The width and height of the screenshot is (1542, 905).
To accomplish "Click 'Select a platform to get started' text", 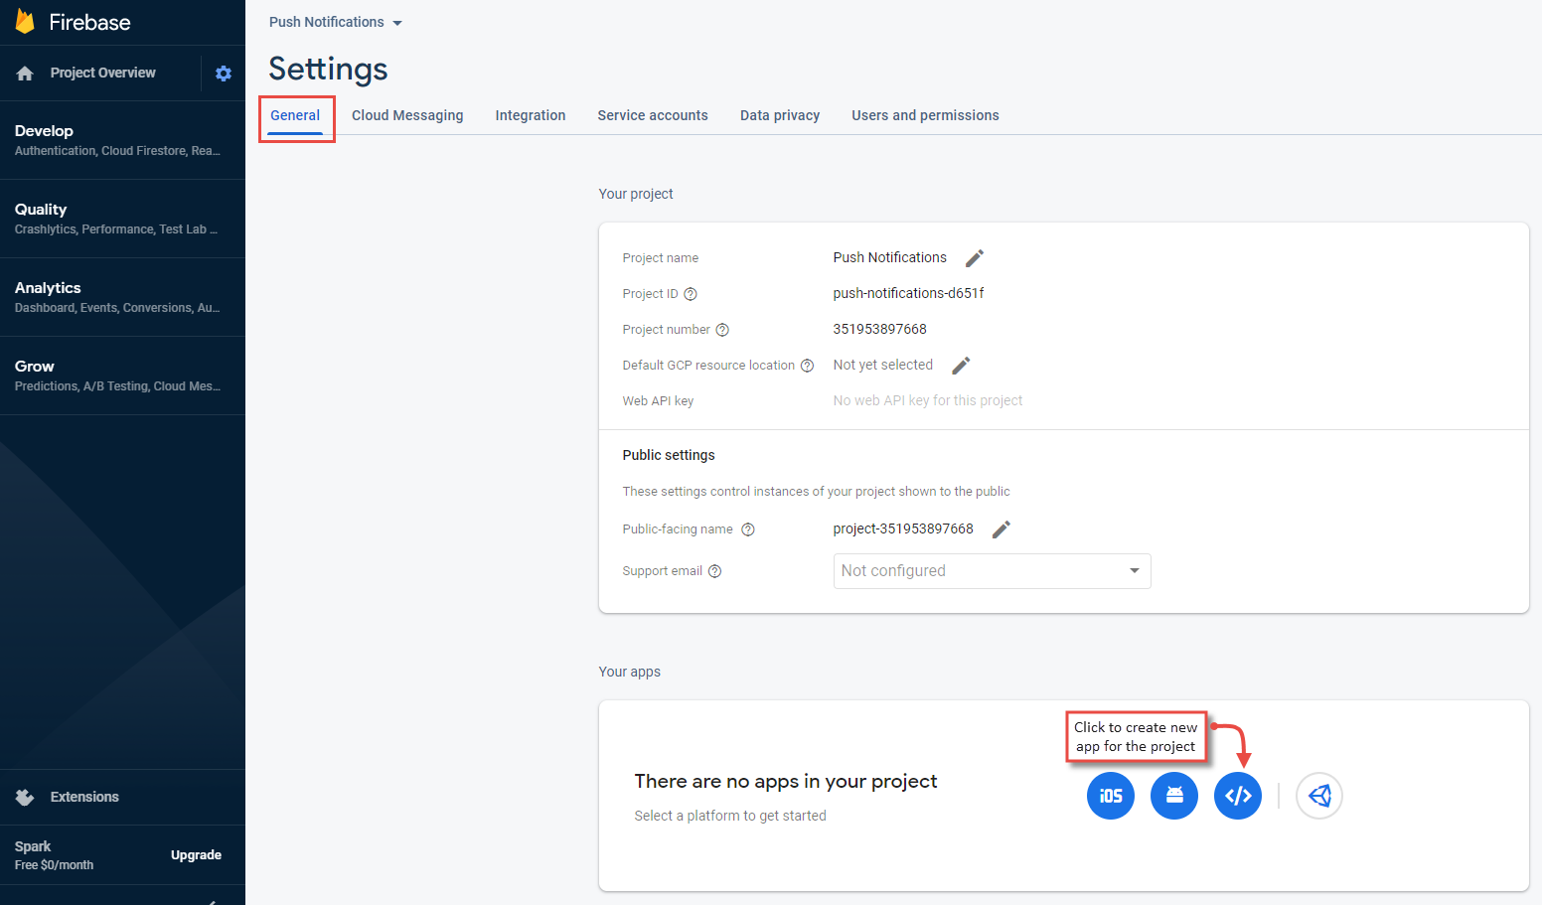I will [x=730, y=816].
